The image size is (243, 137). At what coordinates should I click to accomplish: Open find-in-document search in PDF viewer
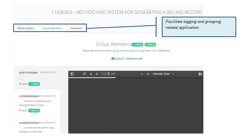coord(84,74)
